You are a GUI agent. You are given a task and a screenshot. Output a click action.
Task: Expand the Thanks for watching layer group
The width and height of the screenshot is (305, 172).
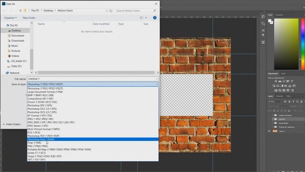point(273,127)
